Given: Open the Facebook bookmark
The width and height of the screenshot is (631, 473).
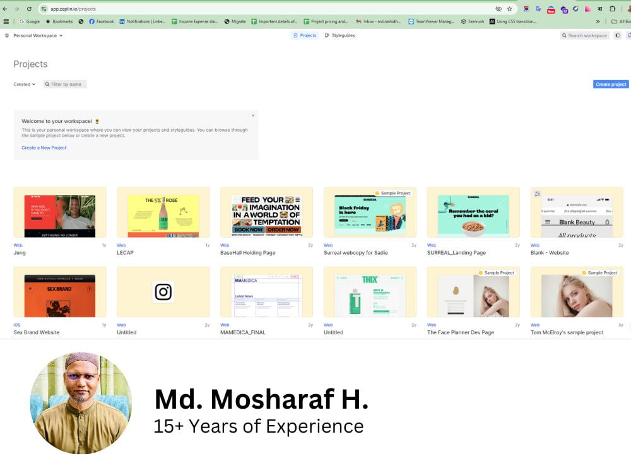Looking at the screenshot, I should (102, 21).
